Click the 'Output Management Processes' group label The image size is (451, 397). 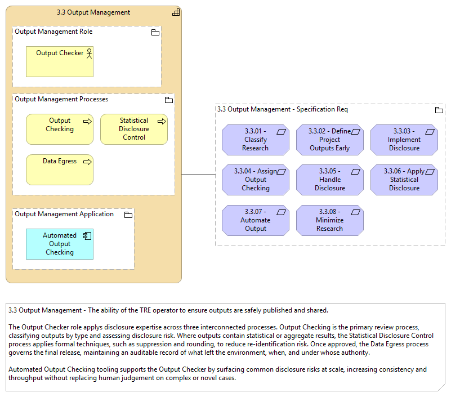coord(61,99)
